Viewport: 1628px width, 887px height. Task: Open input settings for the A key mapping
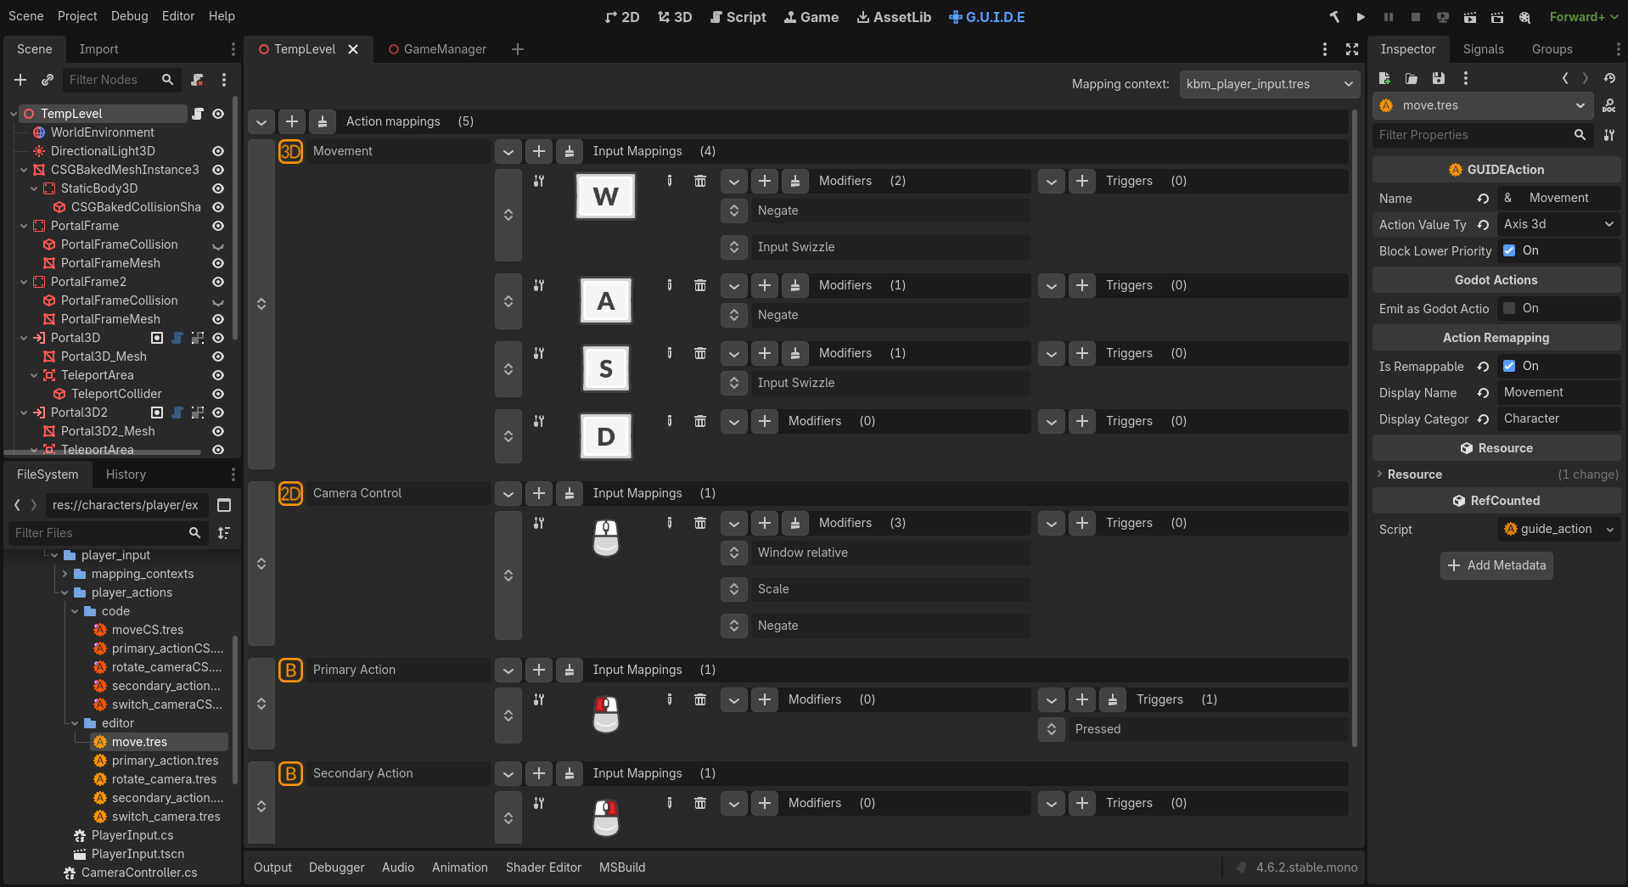(x=539, y=285)
